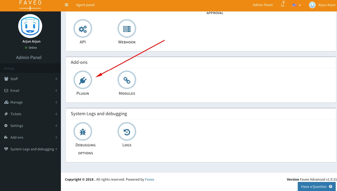Screen dimensions: 337x191
Task: Toggle the sidebar with the hamburger icon
Action: (66, 5)
